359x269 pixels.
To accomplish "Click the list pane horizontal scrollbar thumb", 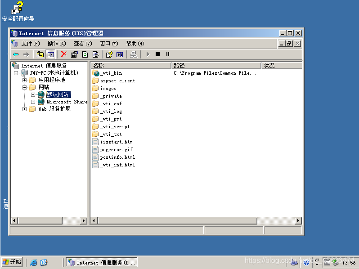I will [x=177, y=221].
